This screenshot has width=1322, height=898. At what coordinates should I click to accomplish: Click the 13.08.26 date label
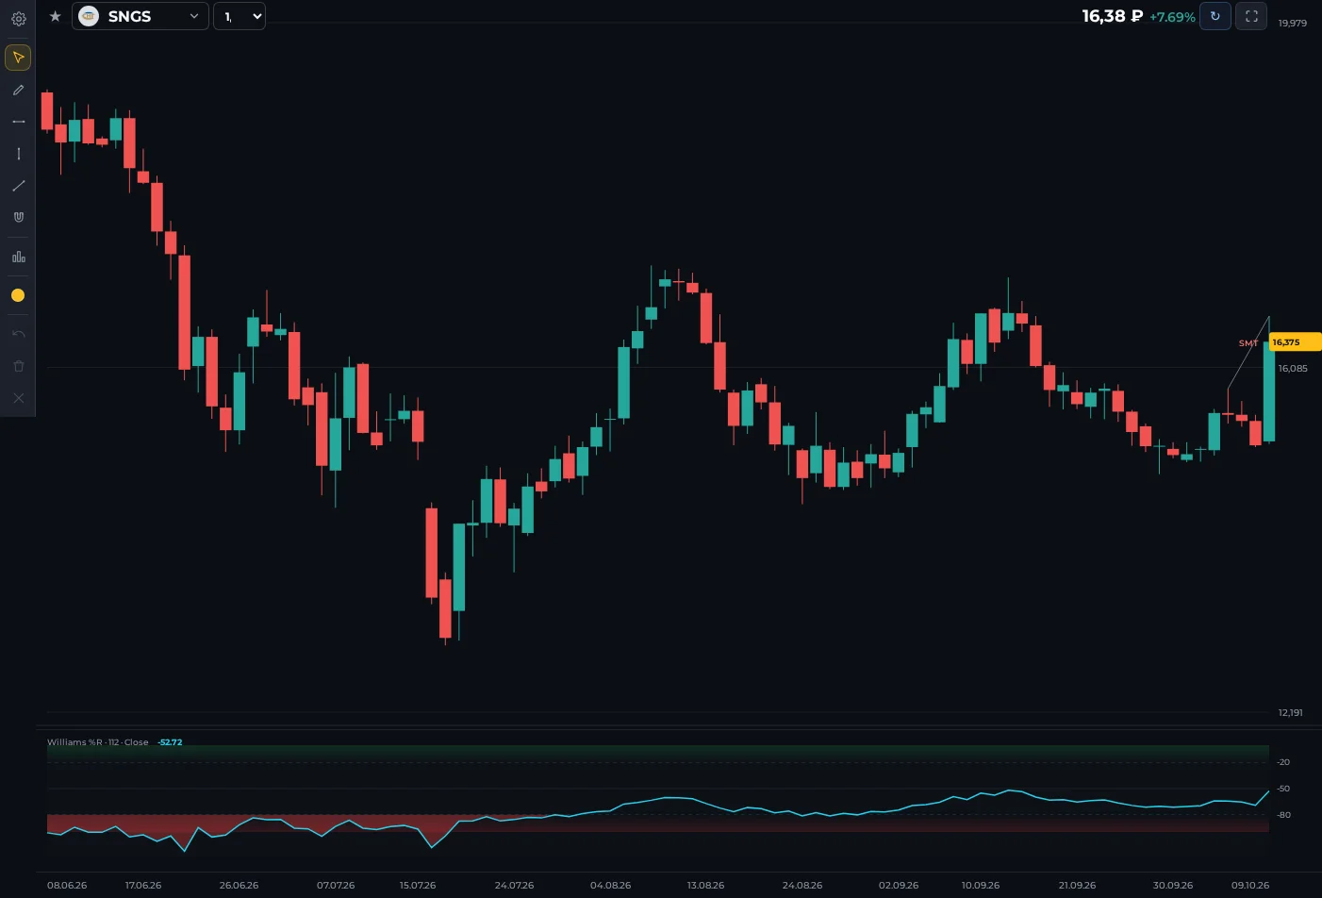(705, 886)
